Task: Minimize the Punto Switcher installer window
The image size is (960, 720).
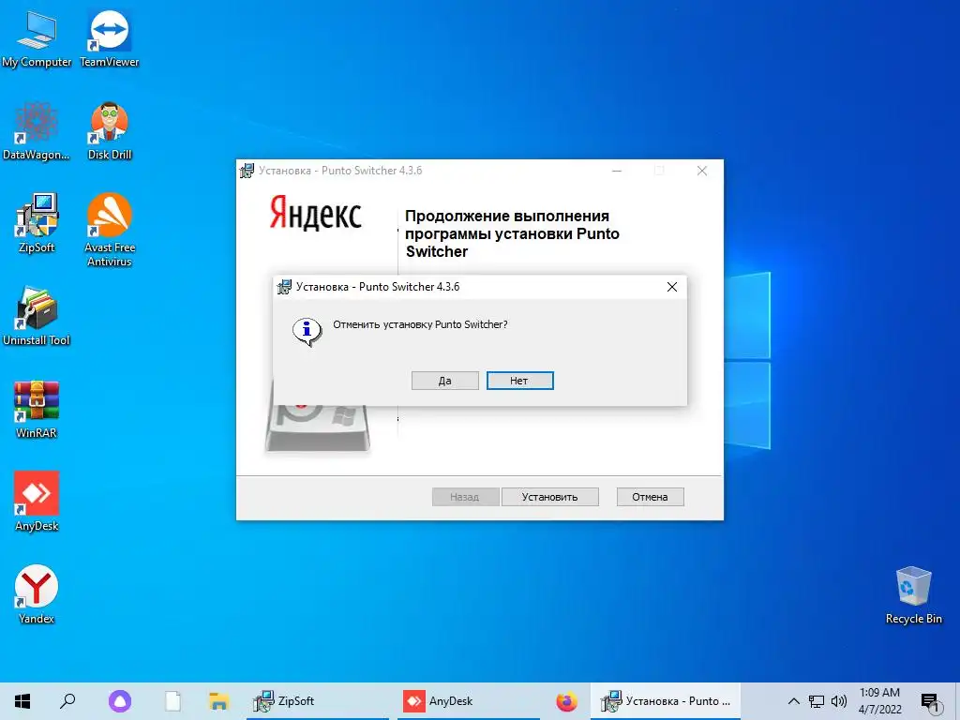Action: pyautogui.click(x=617, y=171)
